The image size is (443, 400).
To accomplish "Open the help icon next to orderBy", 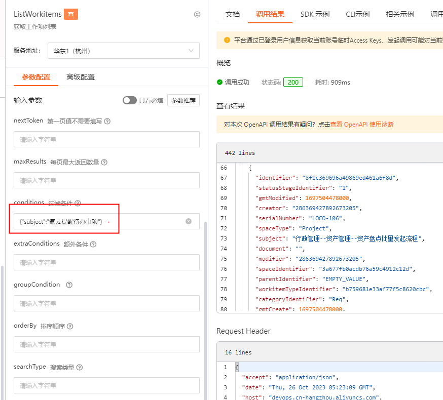I will (70, 326).
